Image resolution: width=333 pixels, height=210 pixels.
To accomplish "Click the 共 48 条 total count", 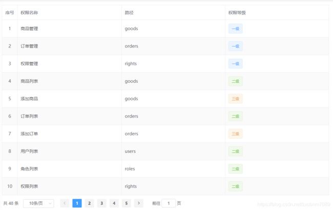I will click(x=11, y=203).
